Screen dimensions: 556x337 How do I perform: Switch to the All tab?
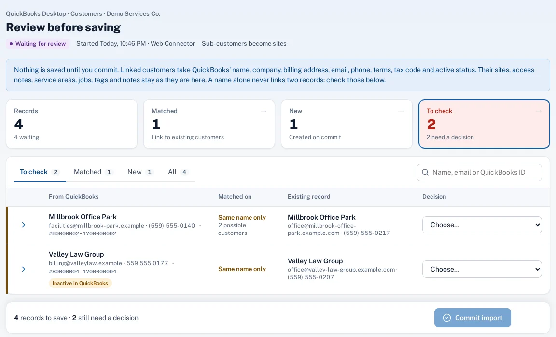178,172
